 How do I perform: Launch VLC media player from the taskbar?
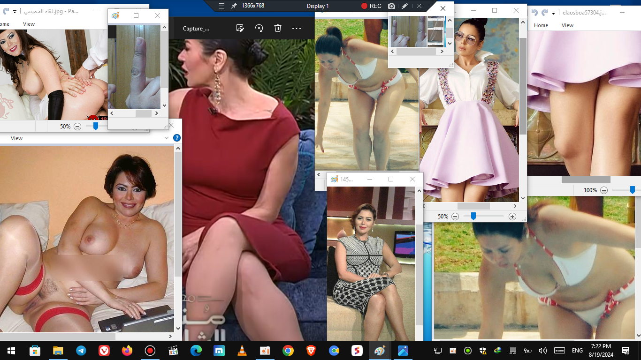(242, 351)
